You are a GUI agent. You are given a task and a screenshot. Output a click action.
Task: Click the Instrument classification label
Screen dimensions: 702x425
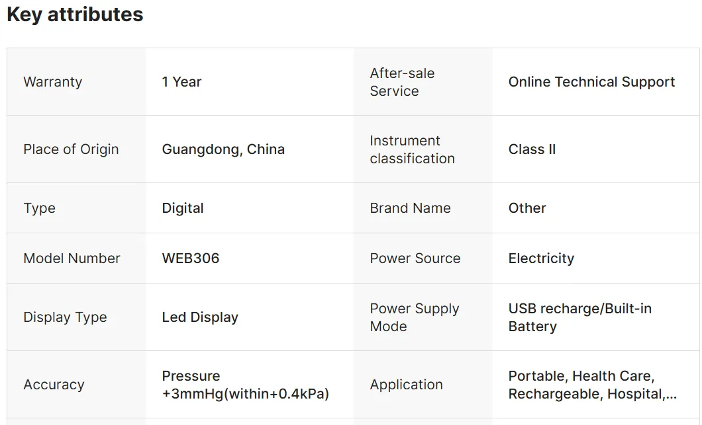[412, 149]
